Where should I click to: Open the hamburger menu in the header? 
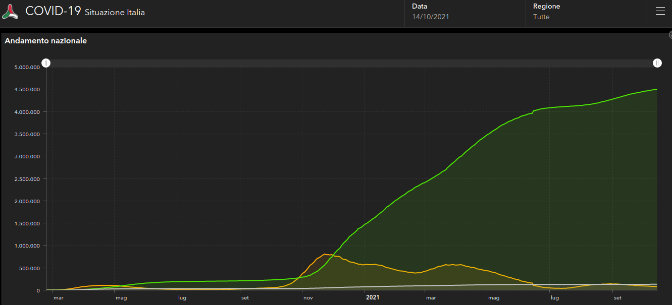(660, 12)
